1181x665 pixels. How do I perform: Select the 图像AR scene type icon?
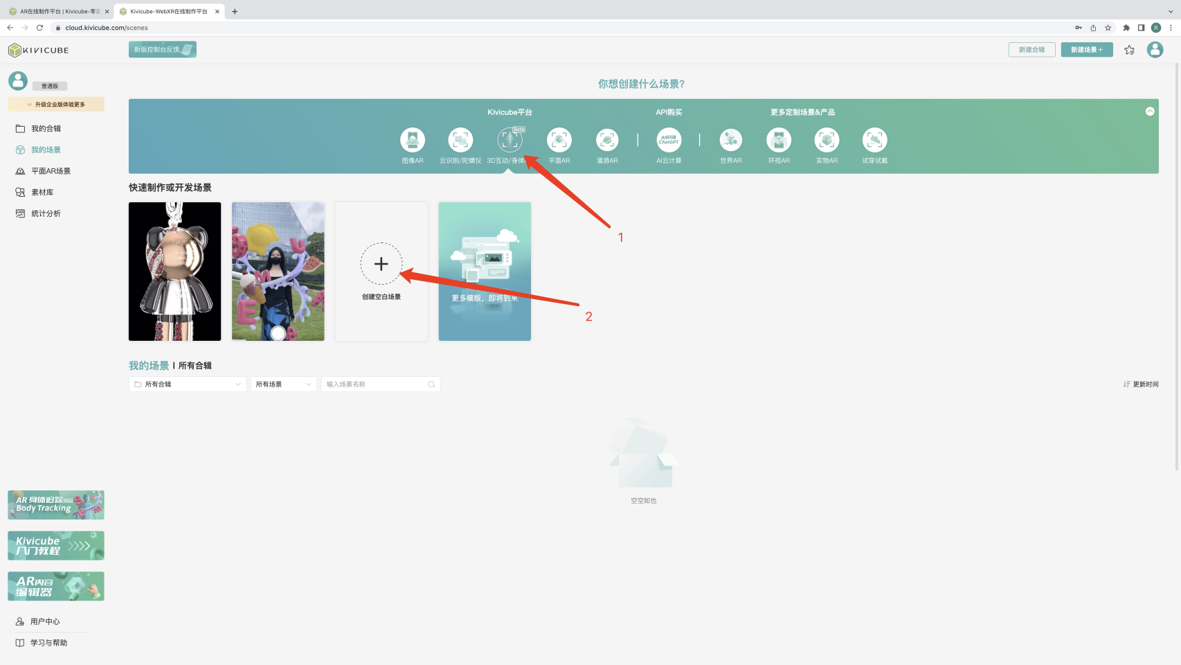point(413,141)
